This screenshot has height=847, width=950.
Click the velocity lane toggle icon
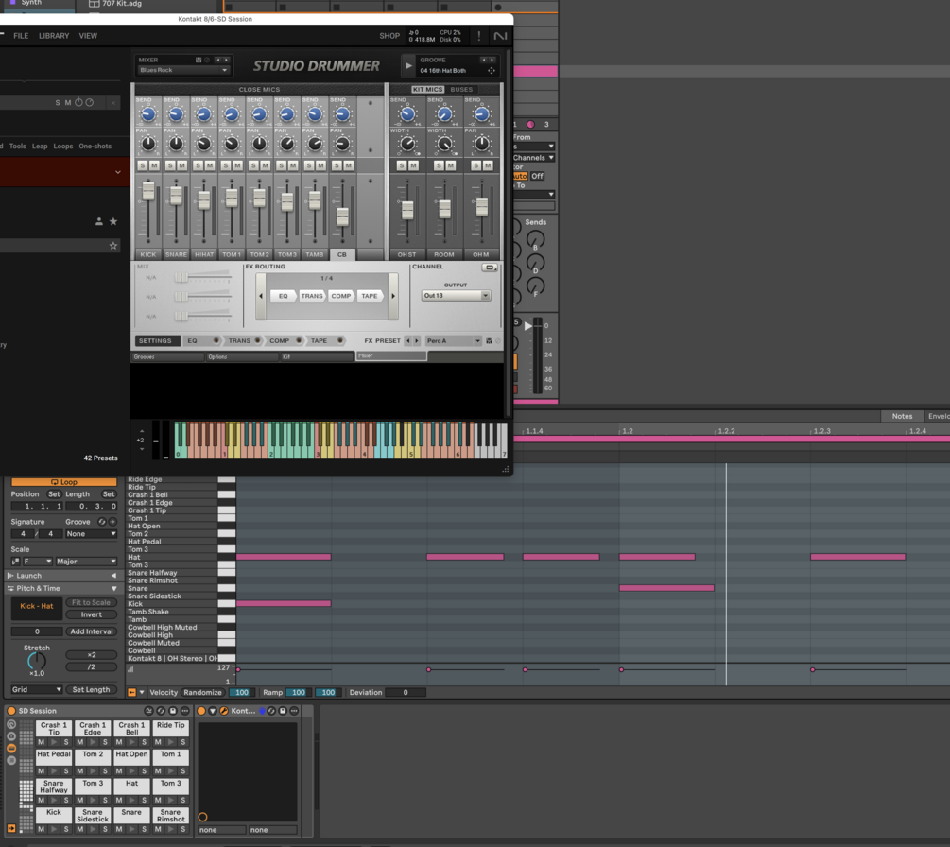coord(131,693)
